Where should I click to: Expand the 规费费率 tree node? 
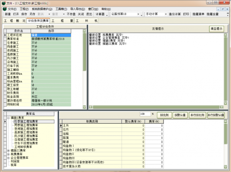coord(8,154)
